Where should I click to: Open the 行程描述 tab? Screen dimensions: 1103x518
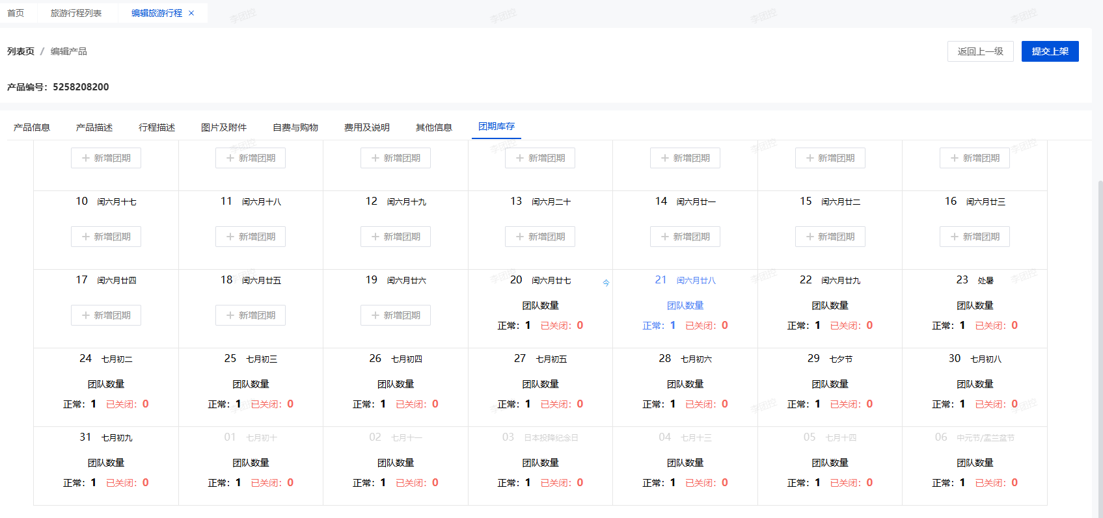click(x=157, y=127)
